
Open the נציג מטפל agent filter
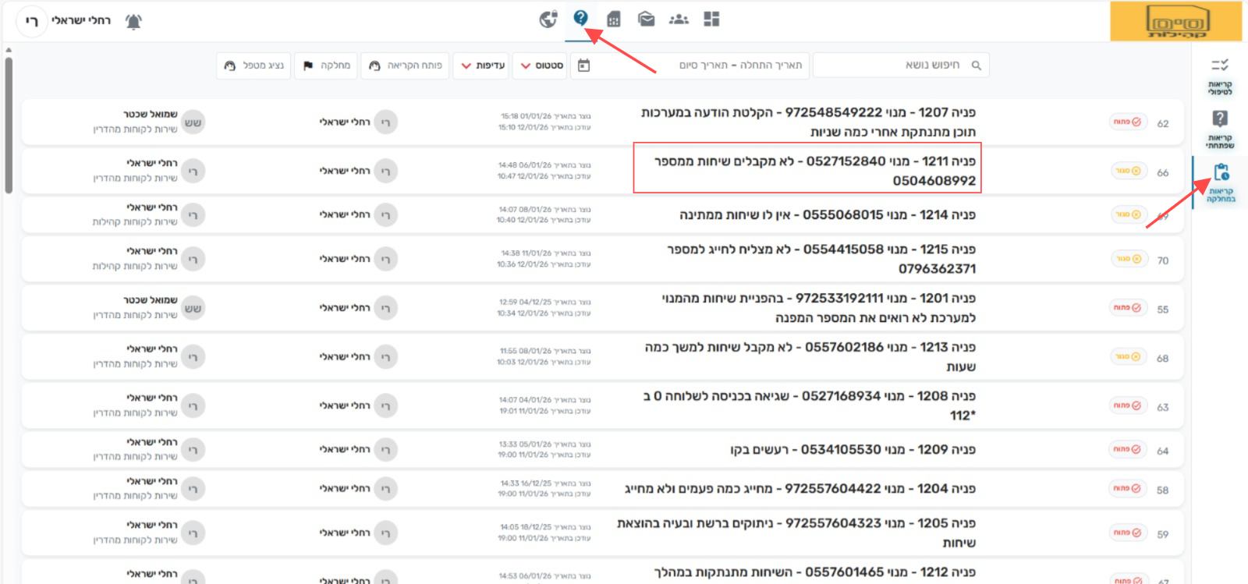[x=253, y=65]
